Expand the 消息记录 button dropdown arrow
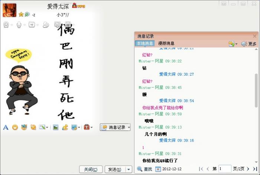 [129, 127]
